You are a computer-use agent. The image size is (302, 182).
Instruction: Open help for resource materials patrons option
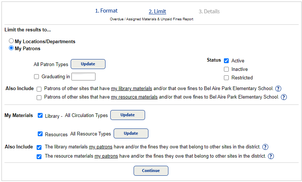point(283,97)
